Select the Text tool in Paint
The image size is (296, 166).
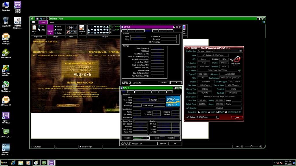coord(75,28)
